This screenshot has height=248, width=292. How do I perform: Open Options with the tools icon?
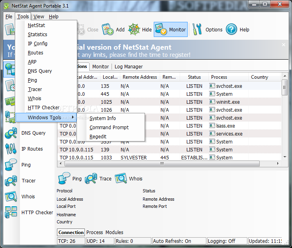click(x=197, y=29)
